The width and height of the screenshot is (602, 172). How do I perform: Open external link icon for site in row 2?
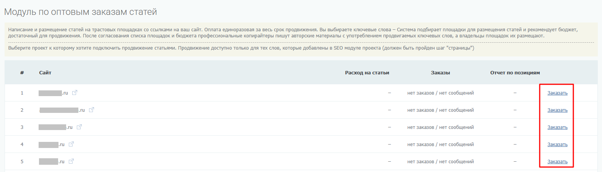(91, 110)
